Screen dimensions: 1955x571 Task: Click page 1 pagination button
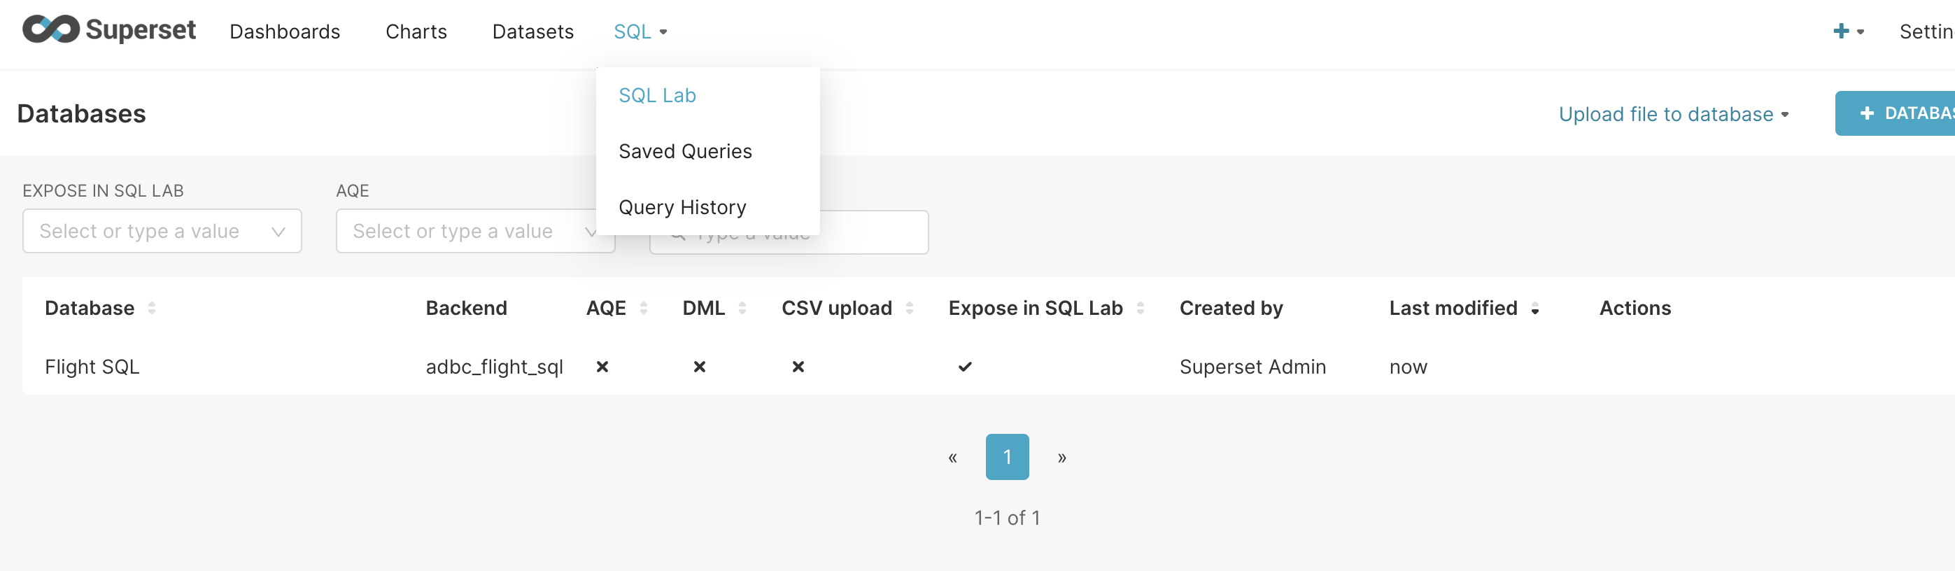click(x=1007, y=457)
